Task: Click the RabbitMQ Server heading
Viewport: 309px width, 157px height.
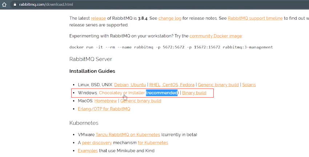Action: pyautogui.click(x=91, y=59)
